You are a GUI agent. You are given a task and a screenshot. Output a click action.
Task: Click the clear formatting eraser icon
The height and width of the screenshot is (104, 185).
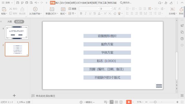point(115,14)
